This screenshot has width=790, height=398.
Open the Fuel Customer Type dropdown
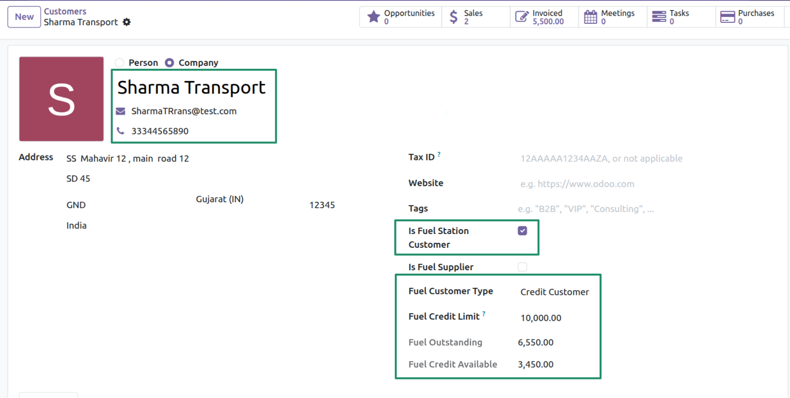[555, 292]
